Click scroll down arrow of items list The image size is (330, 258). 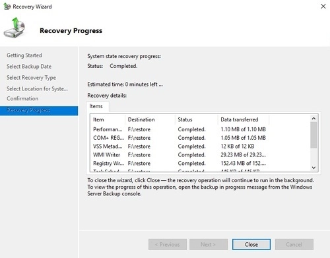[313, 168]
